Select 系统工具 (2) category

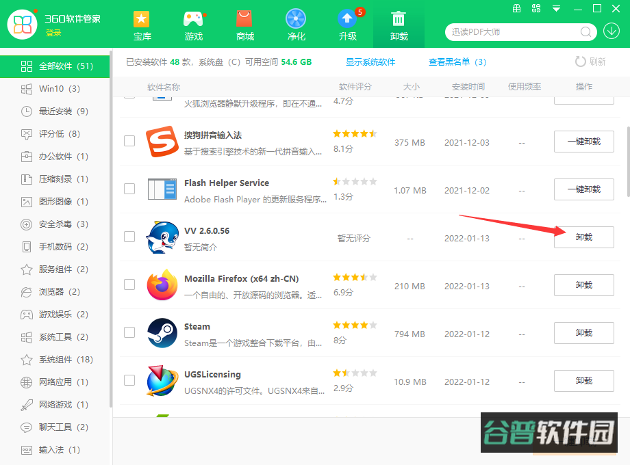click(x=55, y=337)
